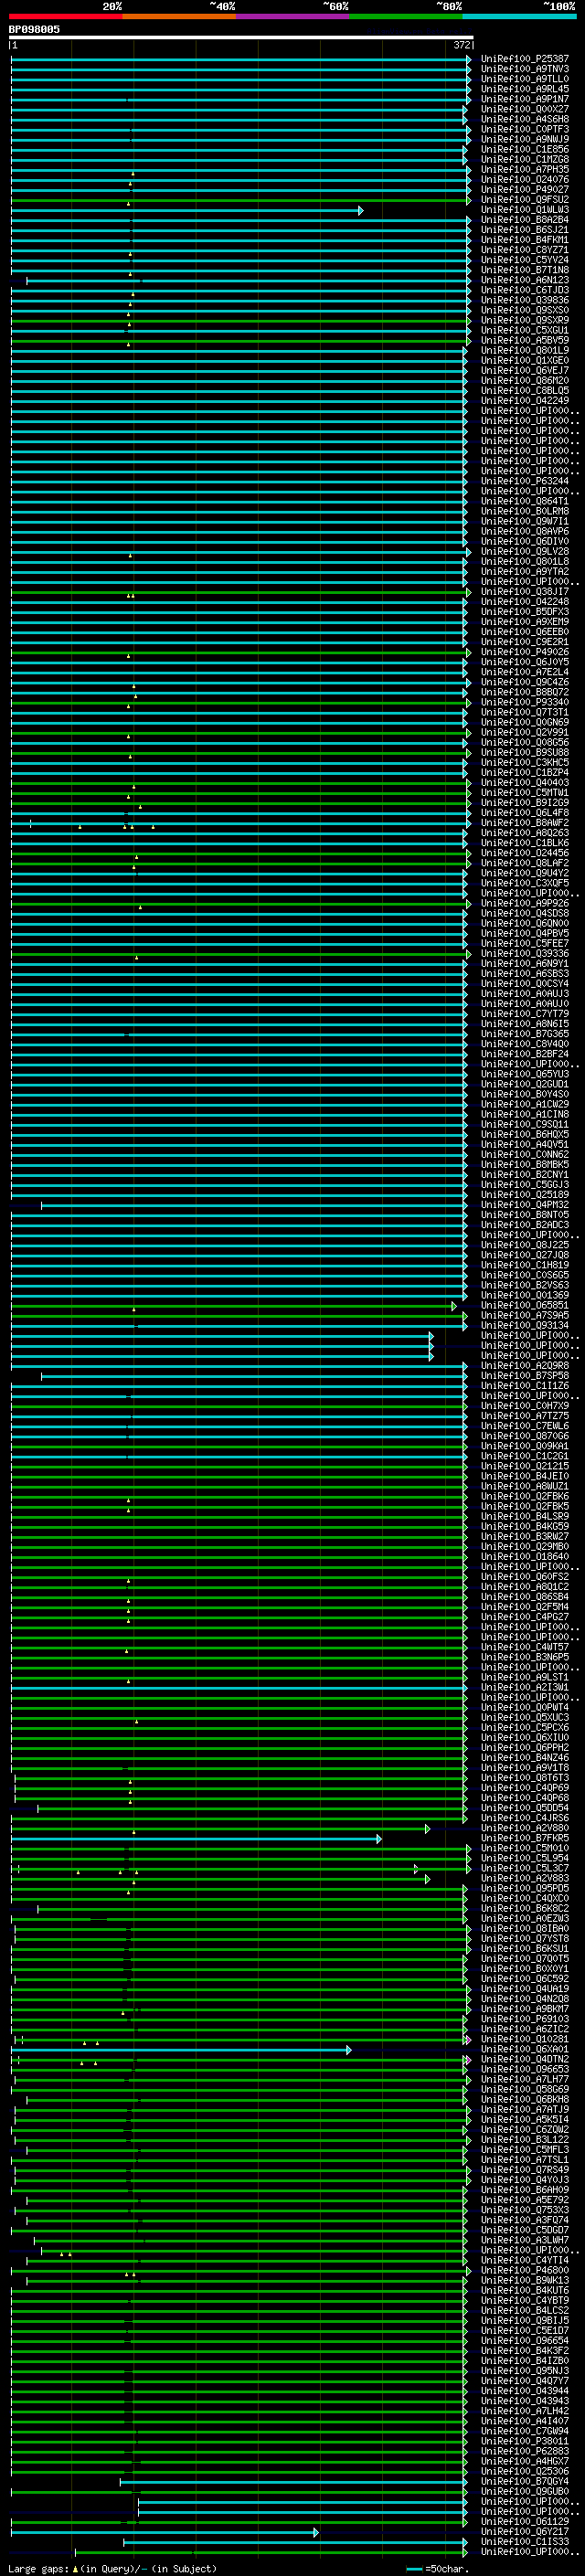Select the UniRef100_Q65YU3 label
The width and height of the screenshot is (585, 2576).
click(525, 1074)
